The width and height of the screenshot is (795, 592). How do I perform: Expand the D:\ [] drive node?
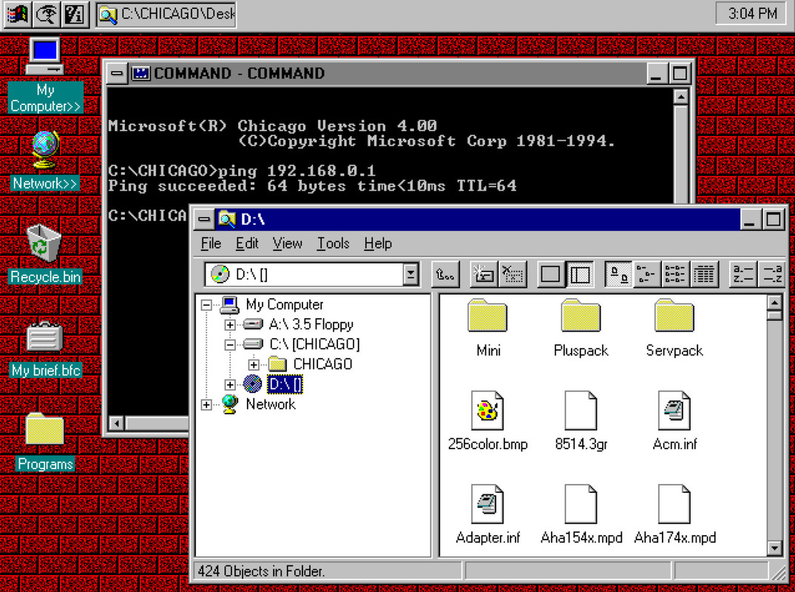(x=230, y=384)
